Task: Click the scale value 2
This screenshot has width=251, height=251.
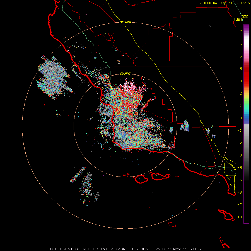Action: click(241, 93)
